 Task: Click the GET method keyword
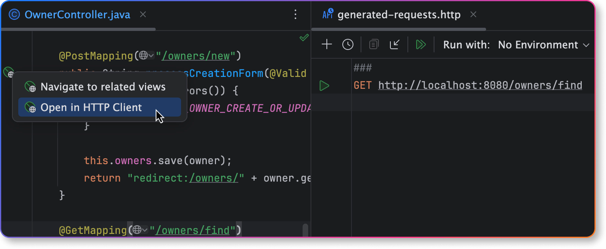pyautogui.click(x=363, y=85)
